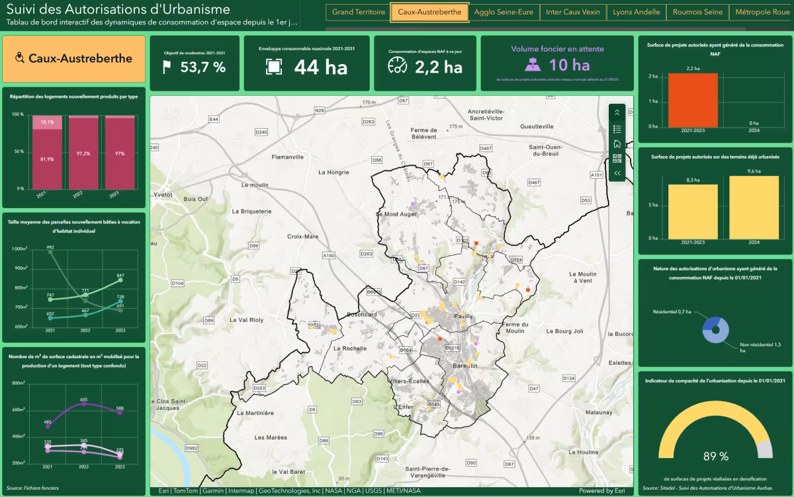Click the map home extent icon
The width and height of the screenshot is (794, 497).
(617, 143)
